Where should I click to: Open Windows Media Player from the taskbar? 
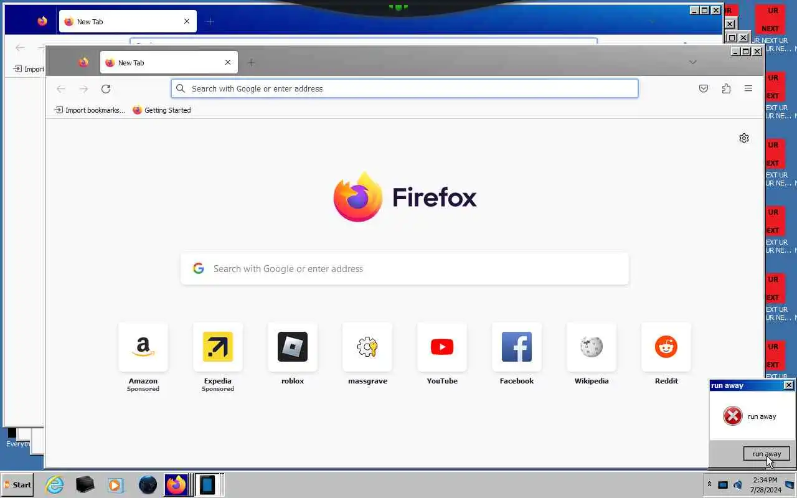coord(115,484)
